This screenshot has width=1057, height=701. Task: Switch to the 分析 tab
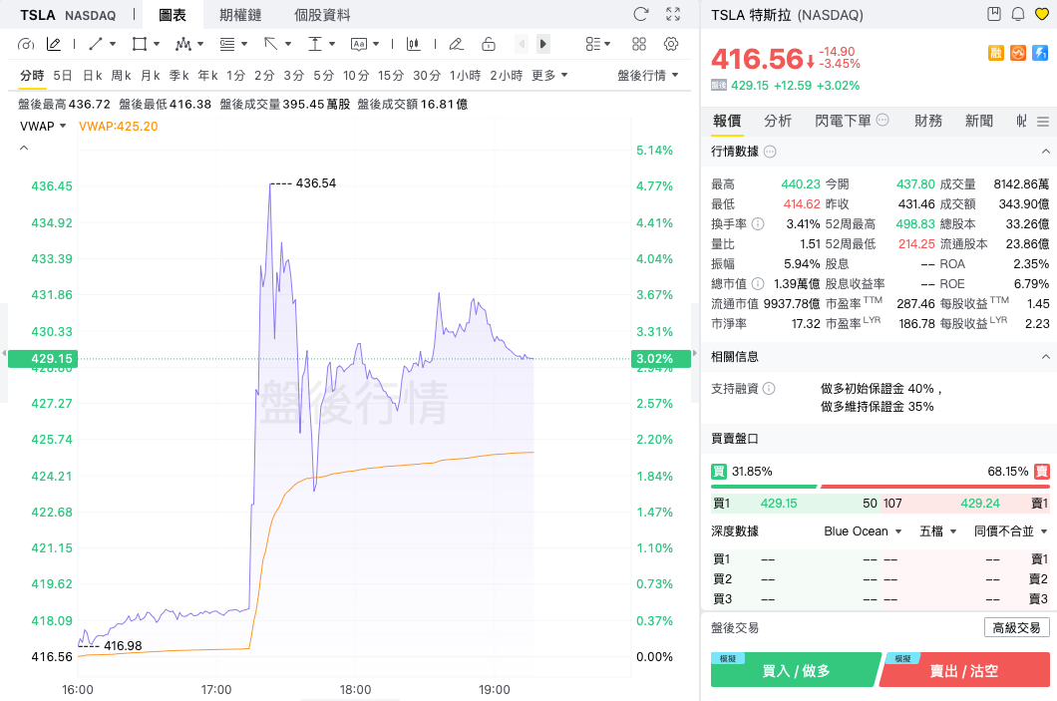pyautogui.click(x=777, y=121)
